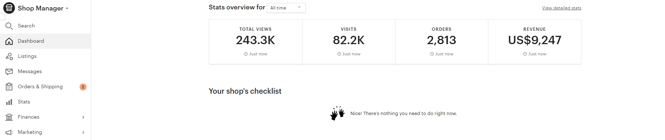The image size is (665, 140).
Task: Click the Dashboard home icon
Action: (x=9, y=41)
